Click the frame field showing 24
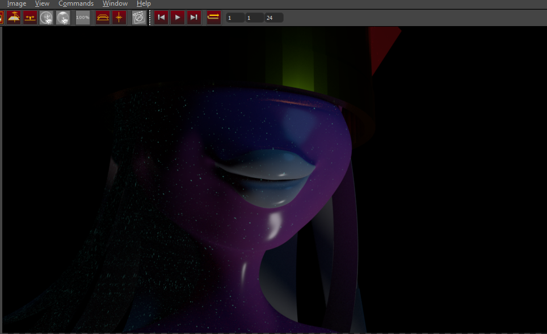This screenshot has height=334, width=547. tap(273, 18)
